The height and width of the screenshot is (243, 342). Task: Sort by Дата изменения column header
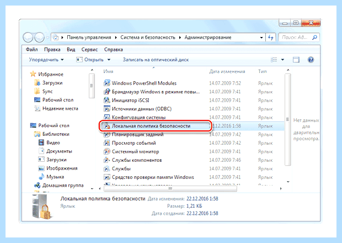click(227, 71)
